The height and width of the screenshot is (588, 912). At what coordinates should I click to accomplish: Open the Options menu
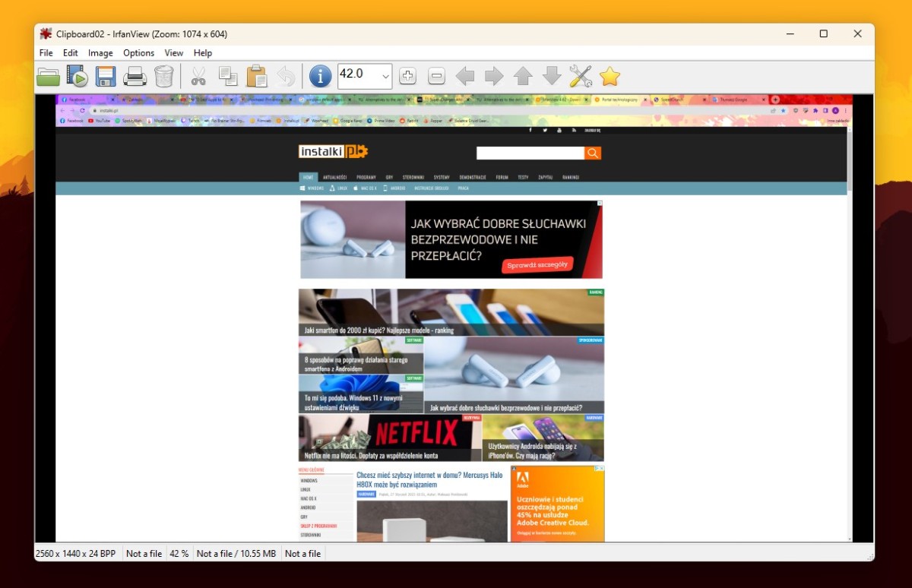[138, 53]
